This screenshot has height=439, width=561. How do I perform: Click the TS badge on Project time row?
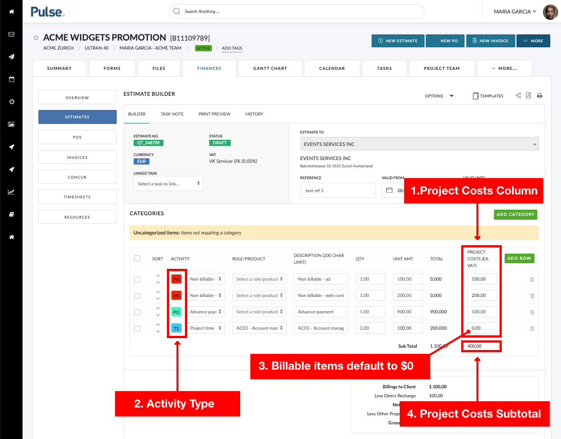click(x=176, y=328)
